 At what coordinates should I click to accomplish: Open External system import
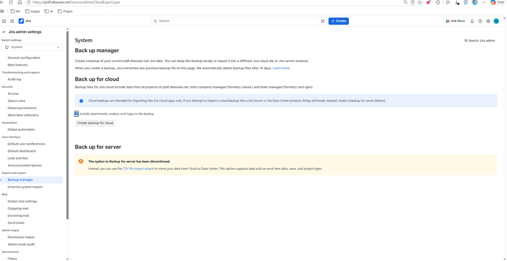pos(25,187)
